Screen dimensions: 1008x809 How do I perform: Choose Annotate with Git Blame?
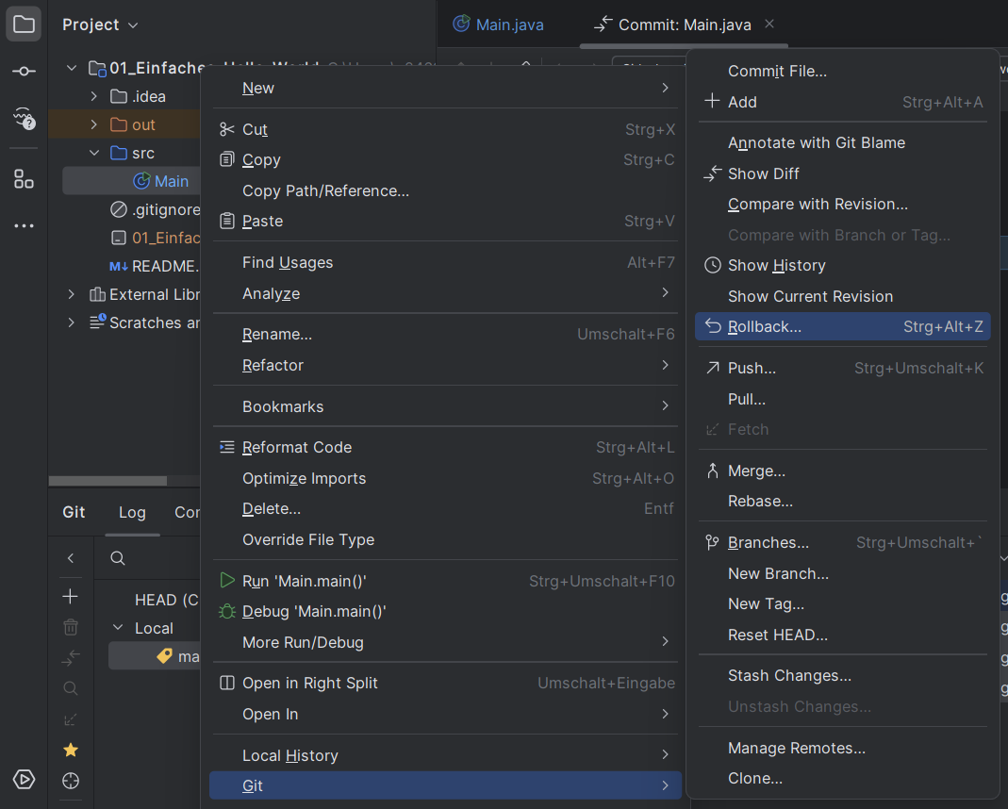842,142
